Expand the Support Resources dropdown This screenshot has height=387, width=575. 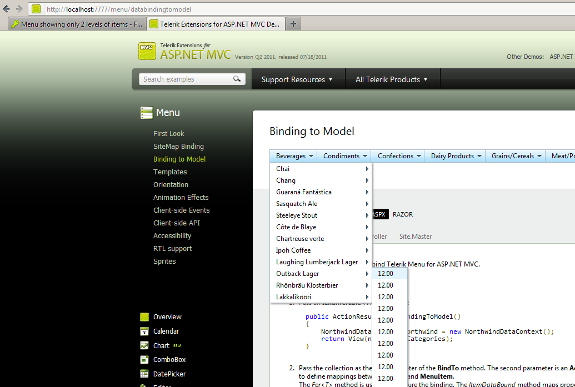coord(297,79)
